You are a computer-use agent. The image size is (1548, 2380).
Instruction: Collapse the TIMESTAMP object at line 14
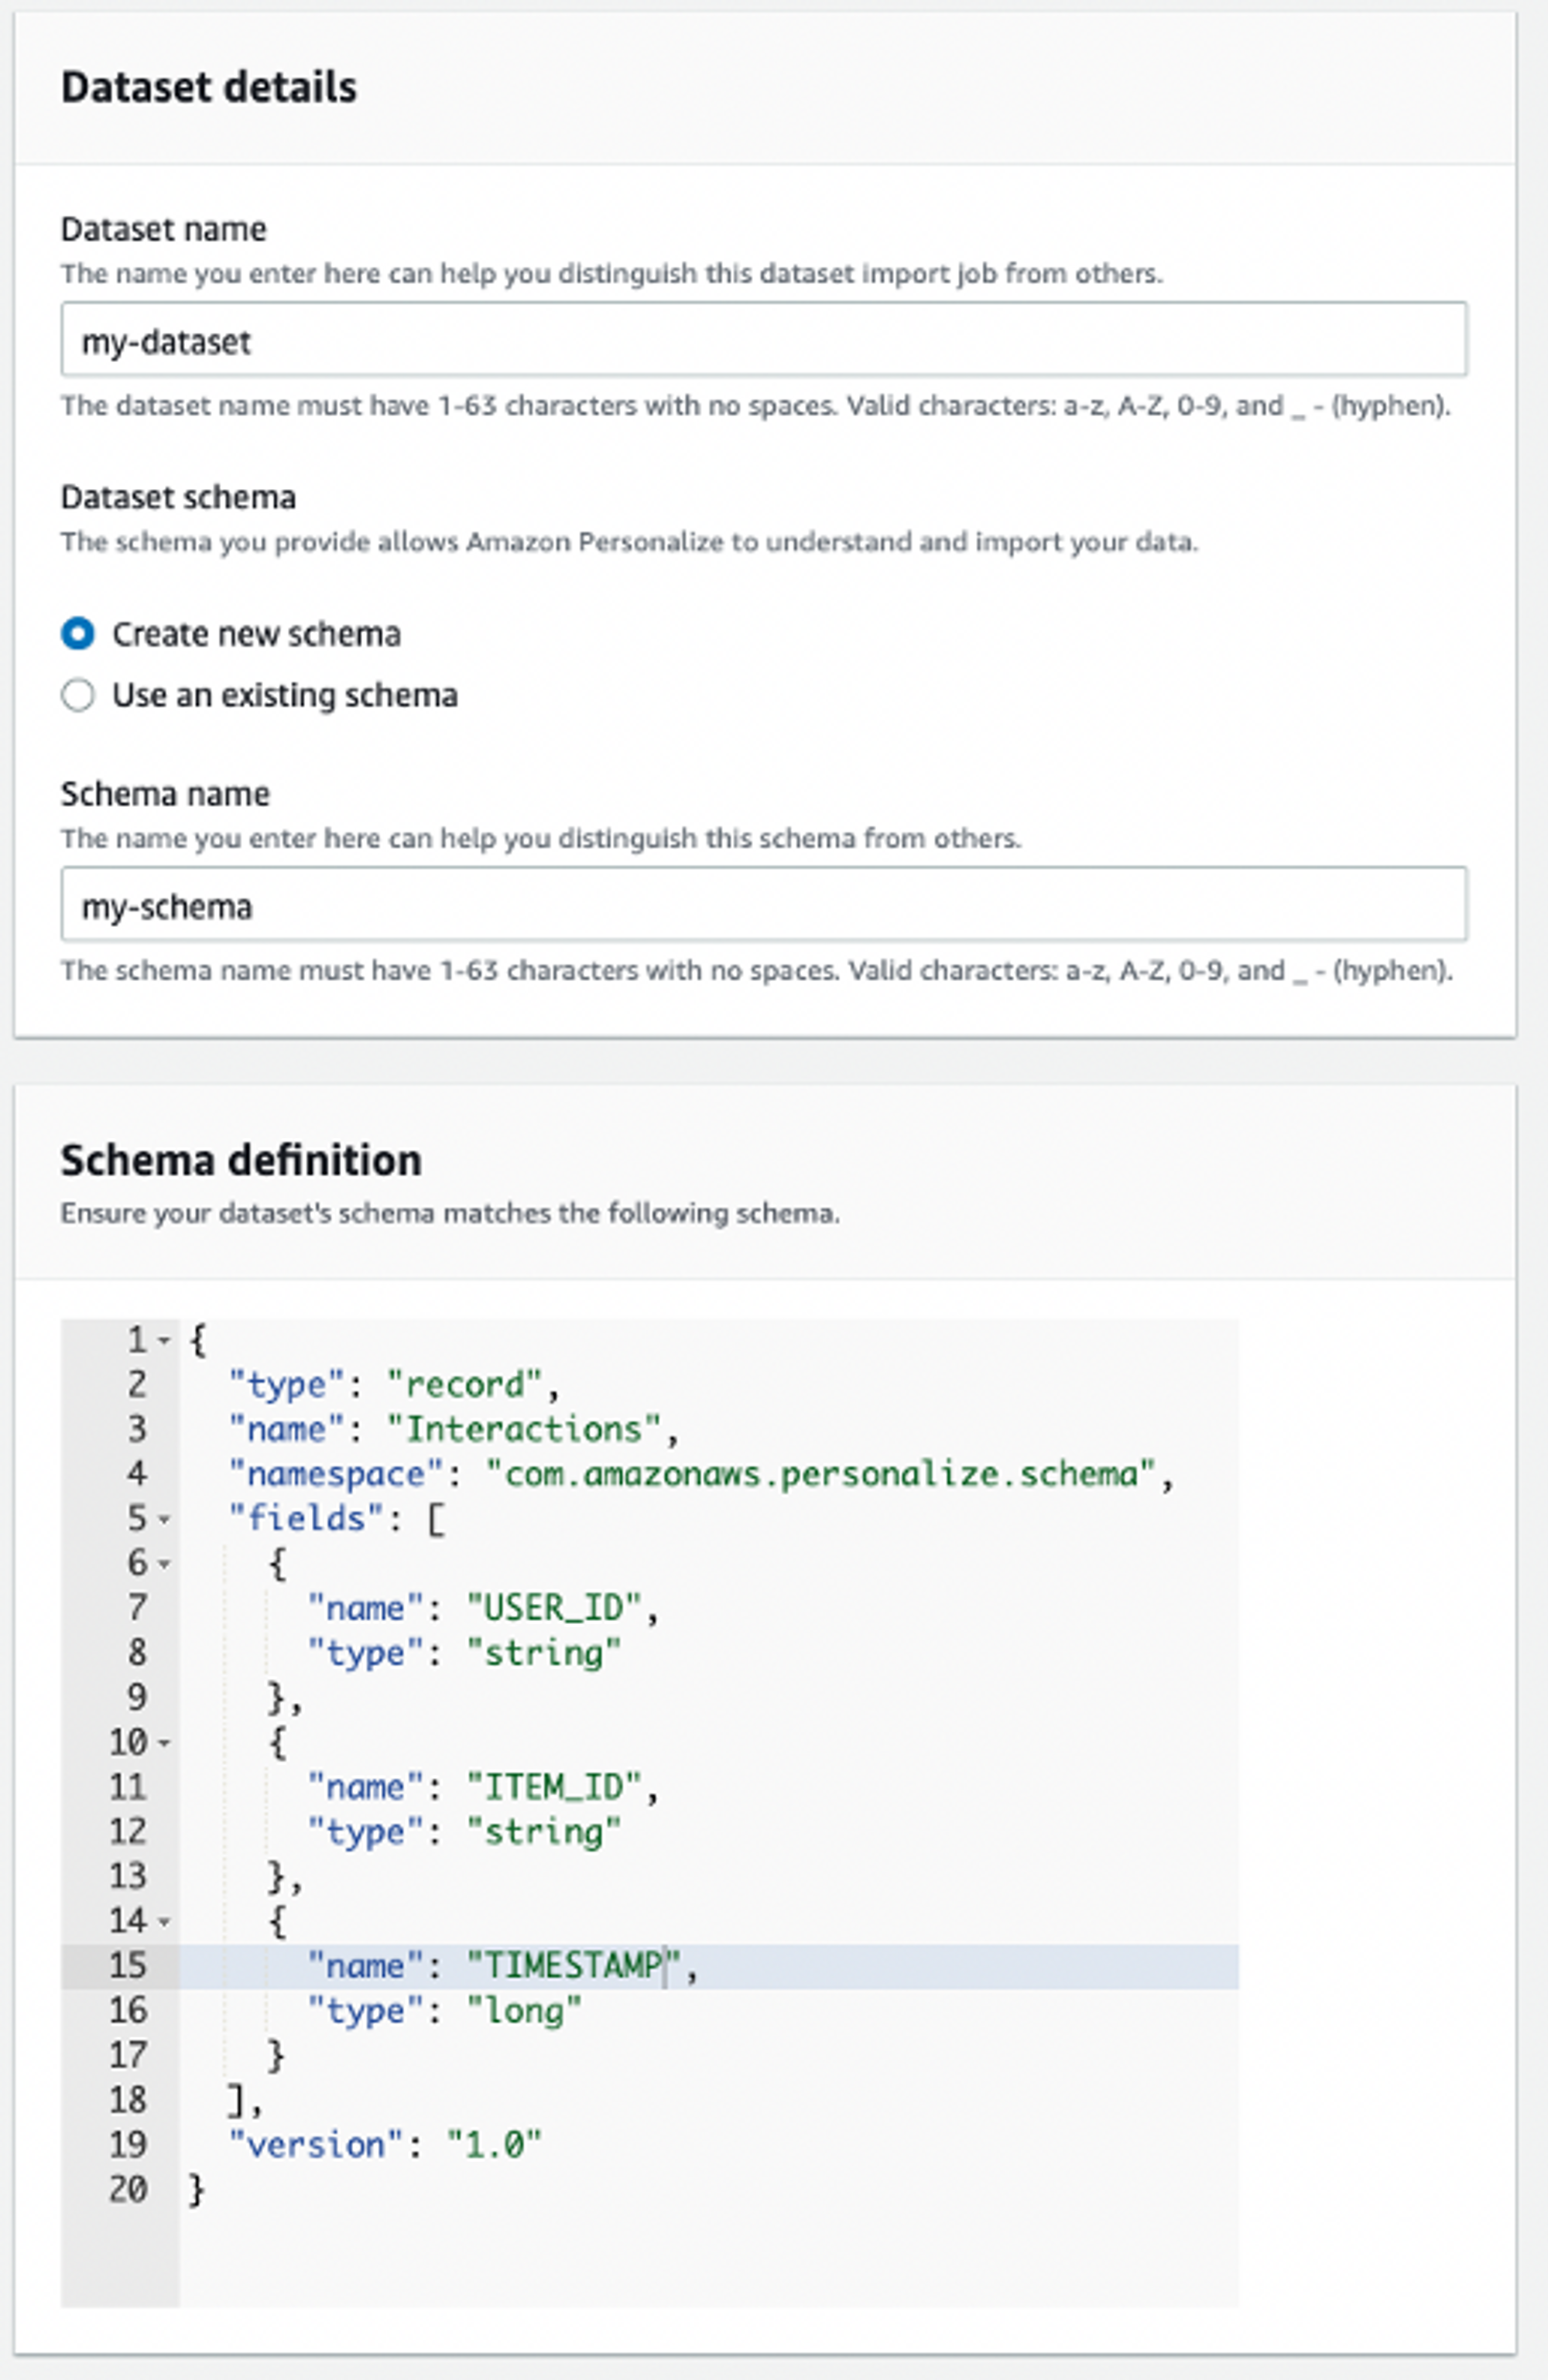pos(165,1921)
